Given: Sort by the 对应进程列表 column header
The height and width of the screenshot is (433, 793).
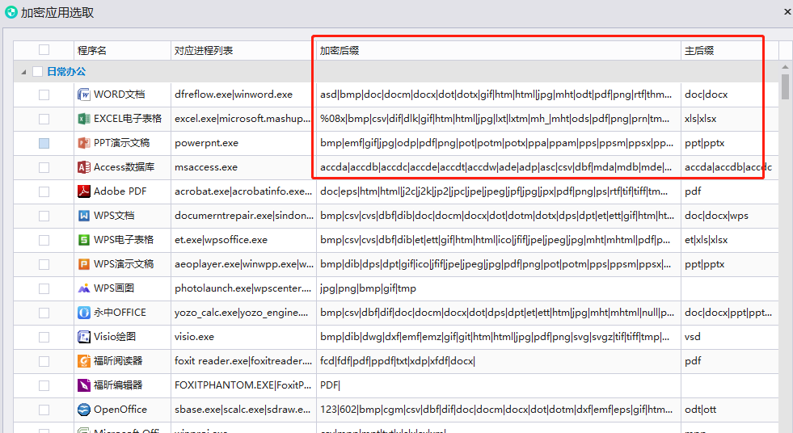Looking at the screenshot, I should (244, 50).
